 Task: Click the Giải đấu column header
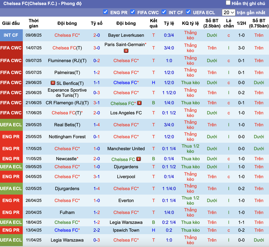pyautogui.click(x=11, y=23)
